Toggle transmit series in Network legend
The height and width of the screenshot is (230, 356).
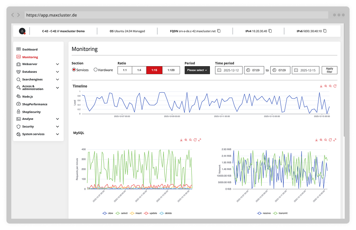pos(281,213)
